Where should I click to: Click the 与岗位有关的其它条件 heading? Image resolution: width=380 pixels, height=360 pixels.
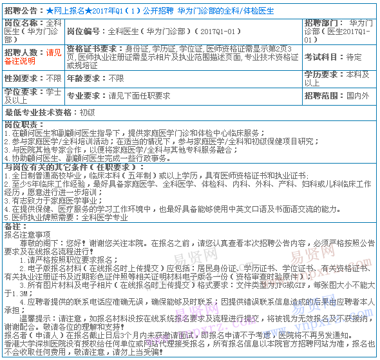pyautogui.click(x=74, y=167)
